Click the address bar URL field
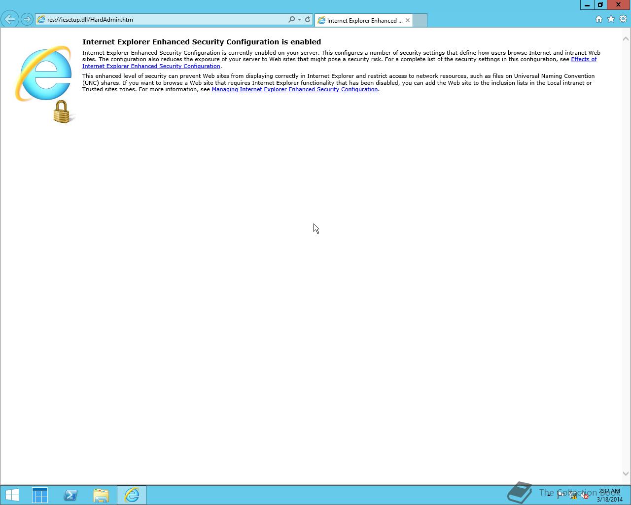The height and width of the screenshot is (505, 631). pos(162,20)
